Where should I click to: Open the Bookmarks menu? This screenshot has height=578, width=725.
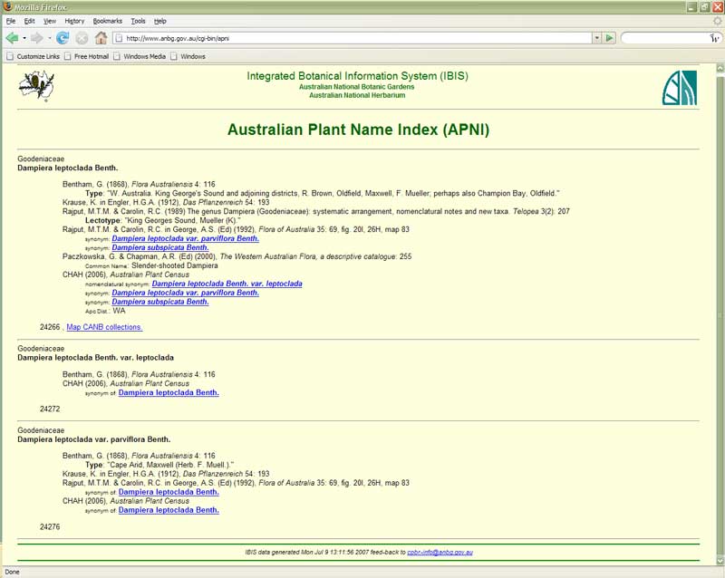pos(106,20)
